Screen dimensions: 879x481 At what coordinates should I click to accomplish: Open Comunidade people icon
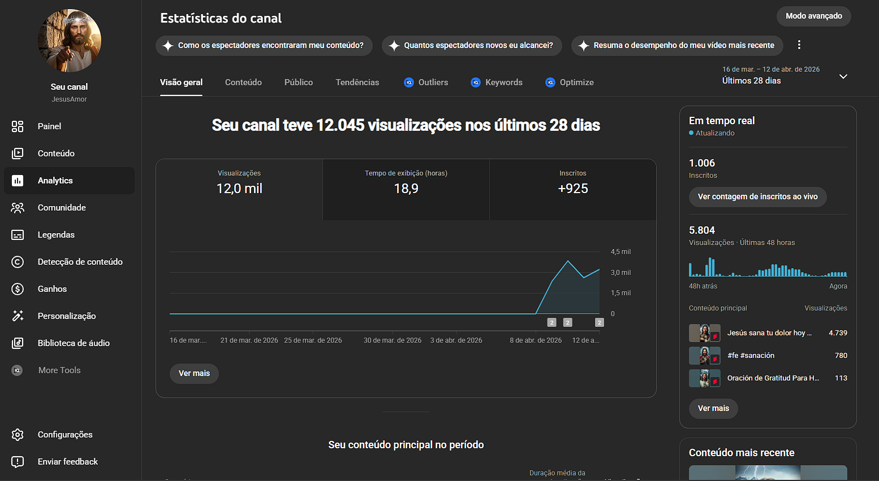[18, 208]
